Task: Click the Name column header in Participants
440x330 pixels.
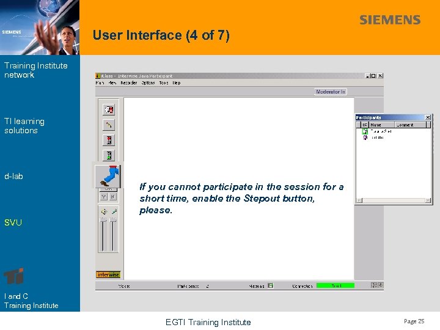Action: point(381,125)
